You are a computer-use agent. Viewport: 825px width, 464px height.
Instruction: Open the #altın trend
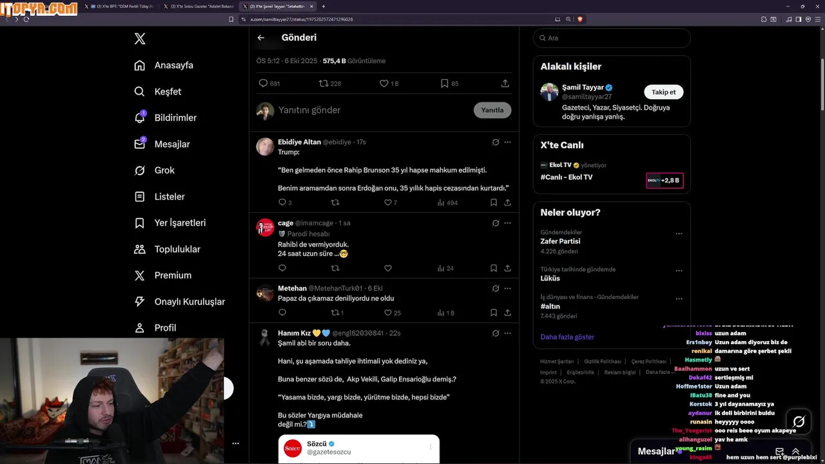550,307
